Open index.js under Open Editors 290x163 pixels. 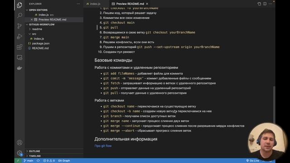[x=43, y=15]
